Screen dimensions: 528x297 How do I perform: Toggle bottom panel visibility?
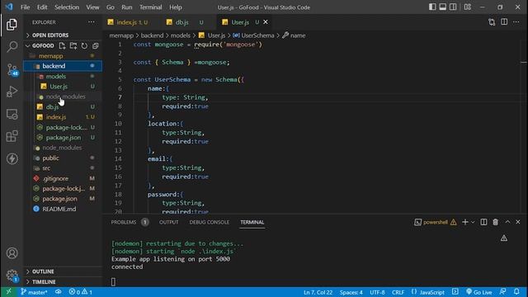[x=442, y=7]
